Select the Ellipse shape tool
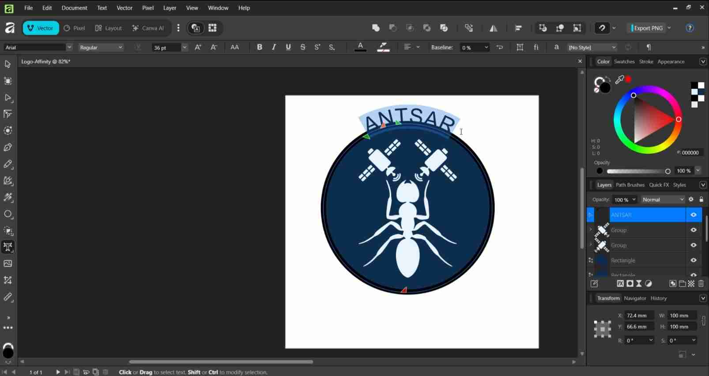Viewport: 709px width, 376px height. pos(8,214)
